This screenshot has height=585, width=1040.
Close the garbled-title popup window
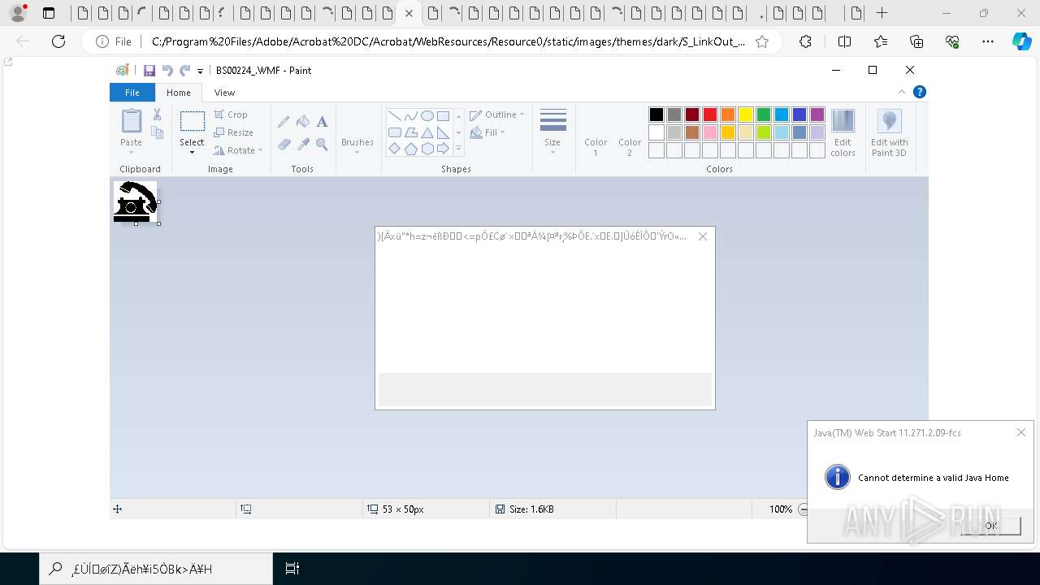click(x=703, y=236)
